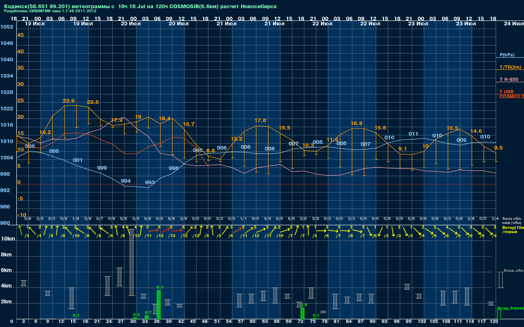Viewport: 524px width, 327px height.
Task: Click the 1028 pressure axis label
Action: 7,92
